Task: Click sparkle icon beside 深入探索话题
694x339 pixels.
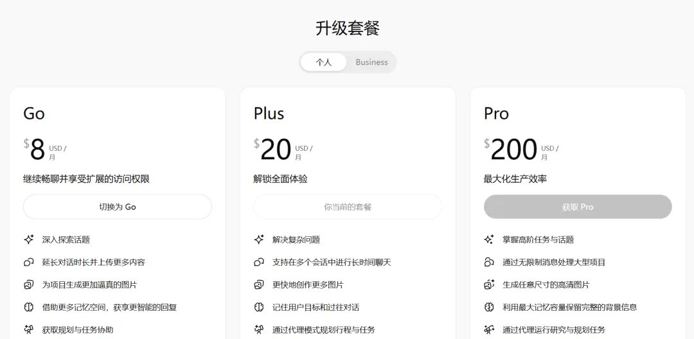Action: [29, 239]
